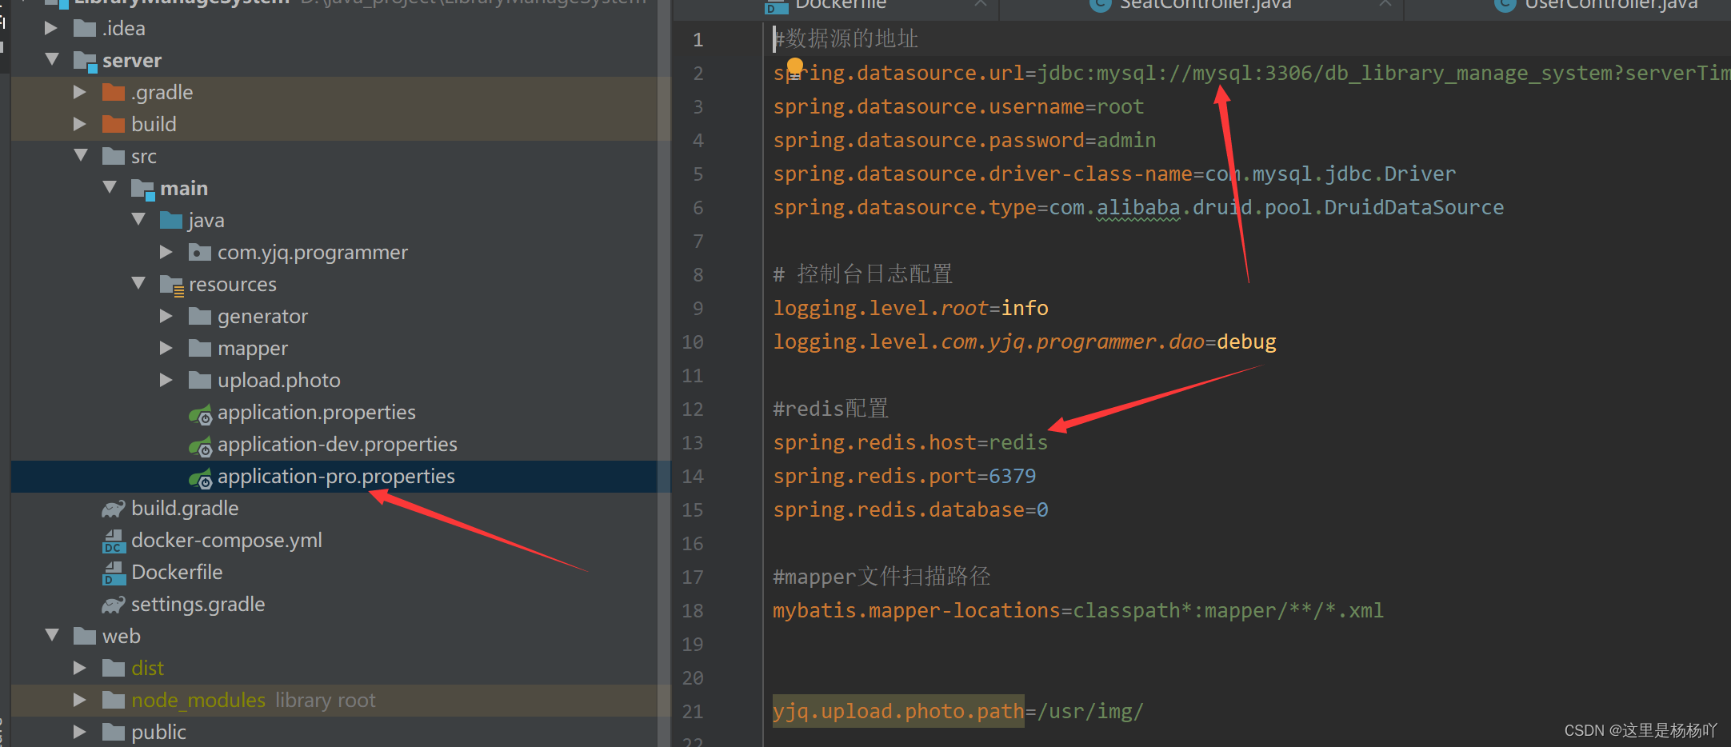
Task: Expand the node_modules folder arrow
Action: (80, 700)
